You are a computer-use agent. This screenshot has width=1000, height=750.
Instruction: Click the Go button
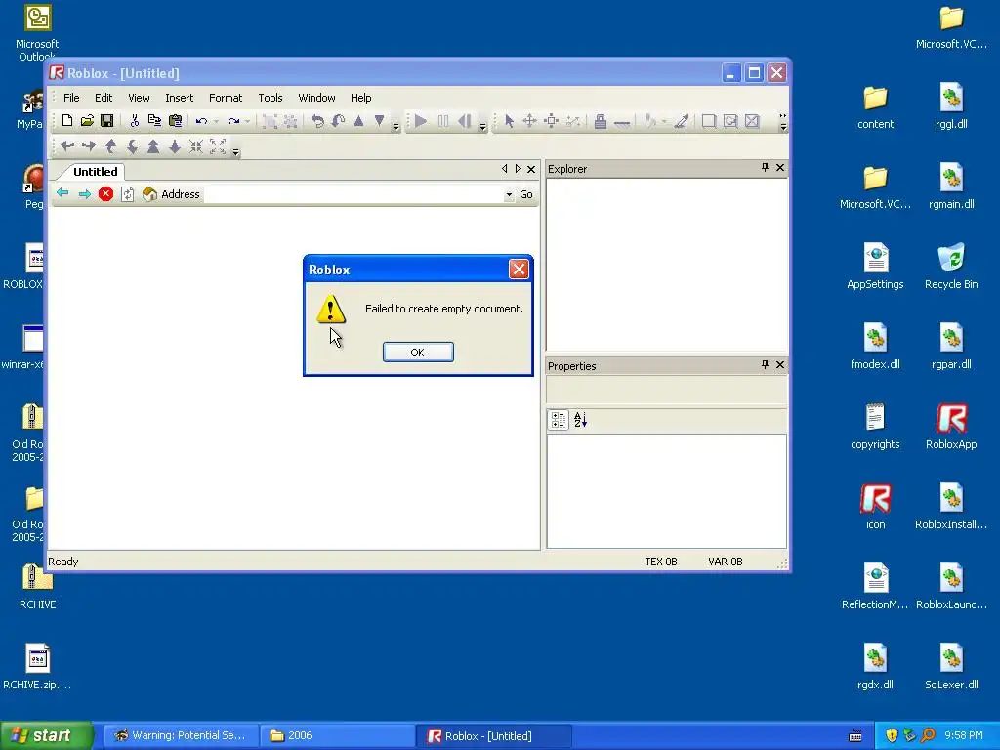526,194
